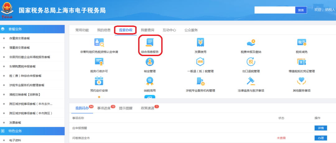Click the 套餐业务 section header icon

point(3,29)
